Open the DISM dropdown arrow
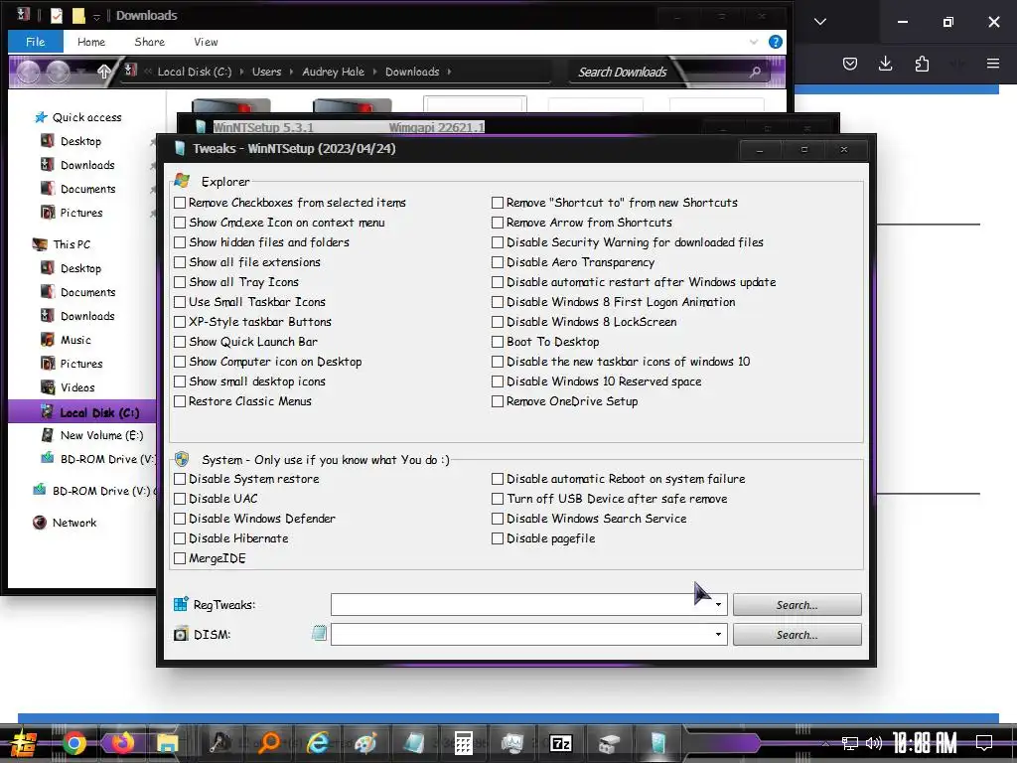The height and width of the screenshot is (763, 1017). (x=718, y=635)
